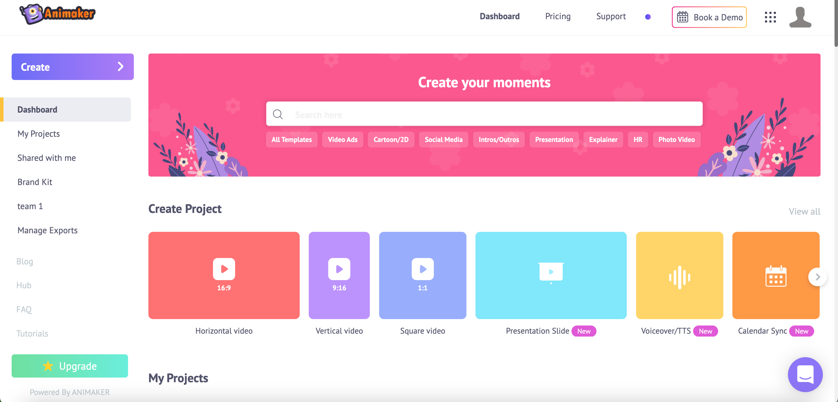Expand the Create button arrow
Image resolution: width=838 pixels, height=402 pixels.
(120, 67)
